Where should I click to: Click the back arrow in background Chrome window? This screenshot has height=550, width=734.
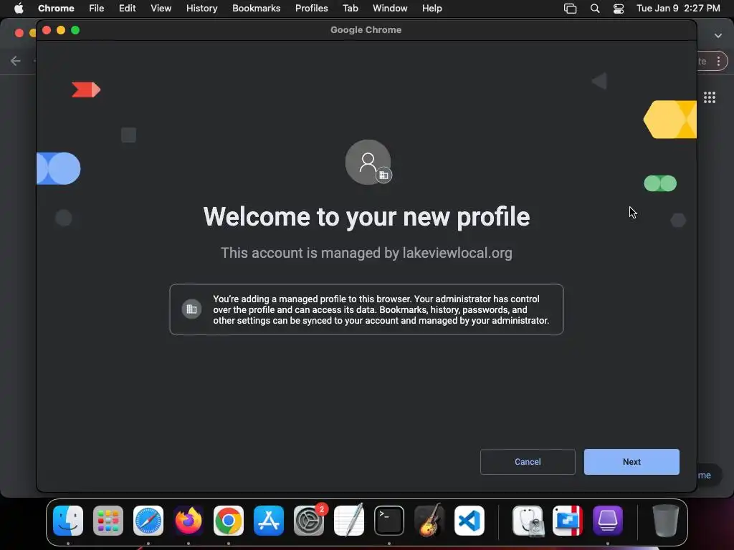(x=16, y=61)
